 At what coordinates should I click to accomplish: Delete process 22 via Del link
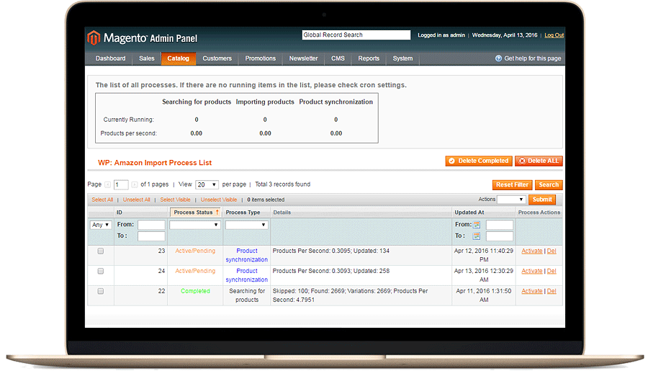[x=552, y=291]
